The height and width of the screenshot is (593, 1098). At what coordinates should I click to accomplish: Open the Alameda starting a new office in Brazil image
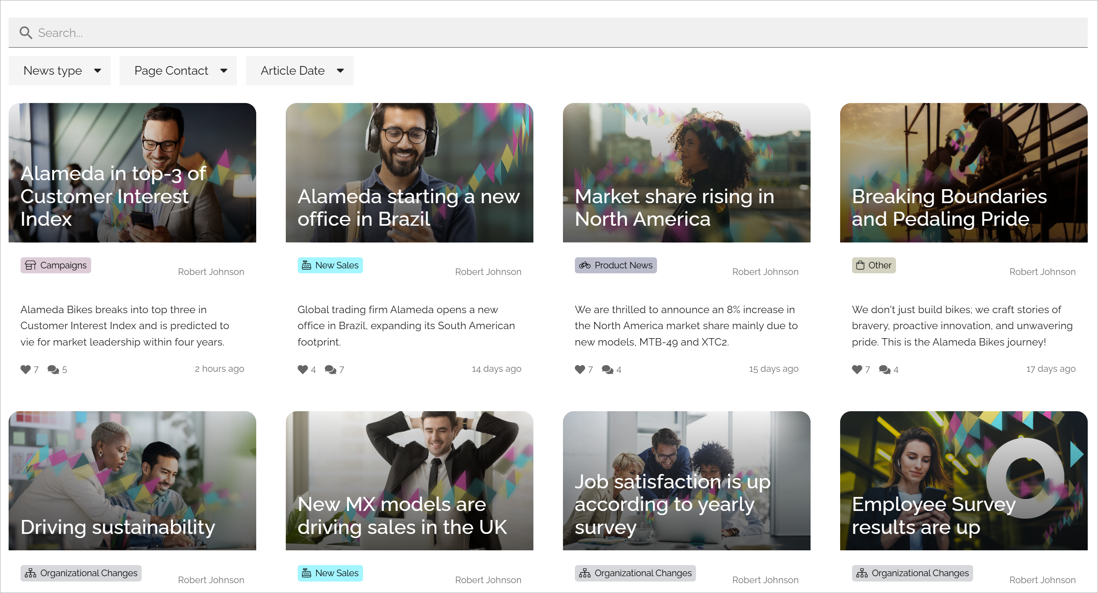click(409, 172)
